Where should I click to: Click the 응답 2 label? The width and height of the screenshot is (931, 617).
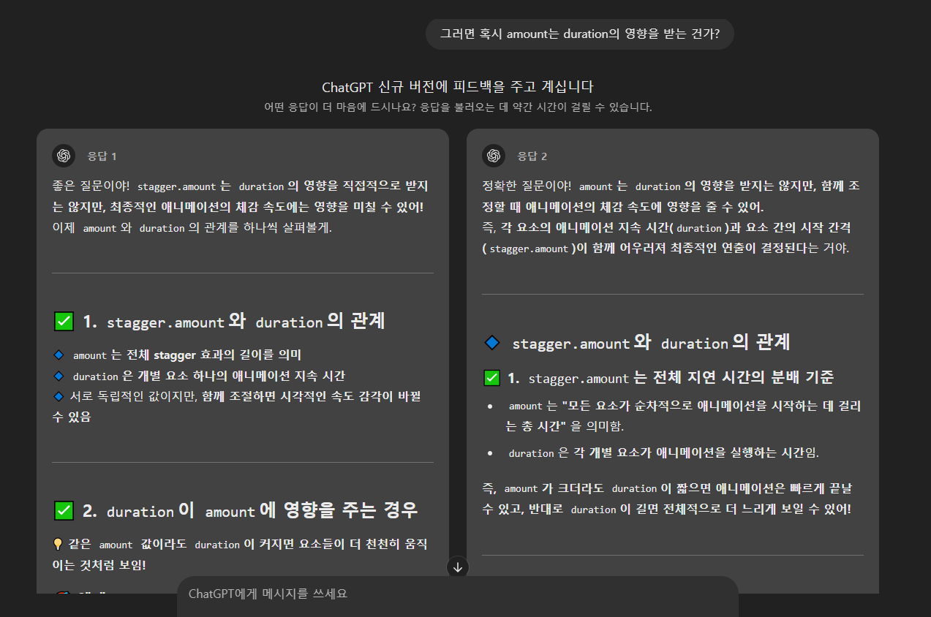(x=532, y=156)
